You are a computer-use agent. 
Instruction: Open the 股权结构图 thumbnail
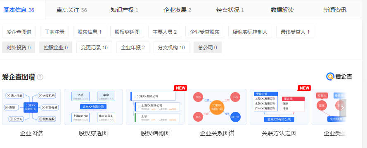155,107
